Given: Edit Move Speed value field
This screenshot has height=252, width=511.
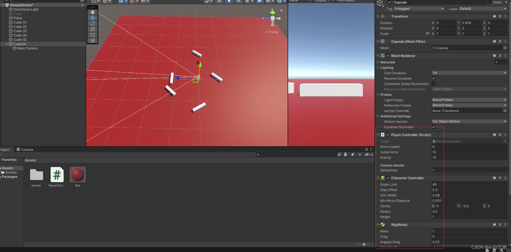Looking at the screenshot, I should click(470, 147).
